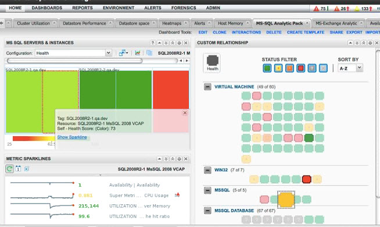Screen dimensions: 380x227
Task: Click the Health icon in Custom Relationship
Action: coord(212,63)
